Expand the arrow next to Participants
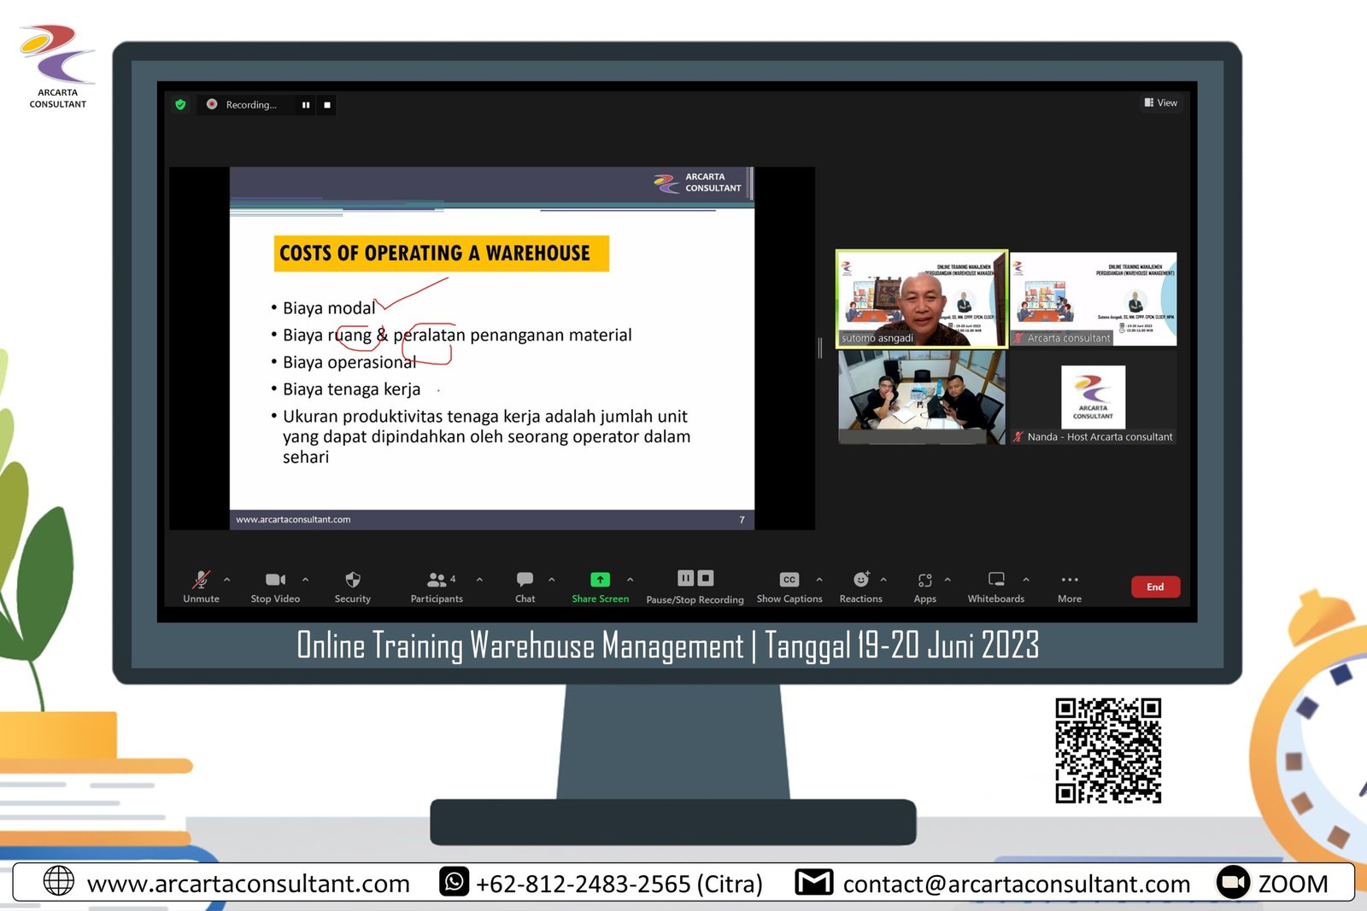Screen dimensions: 1367x911 point(479,580)
